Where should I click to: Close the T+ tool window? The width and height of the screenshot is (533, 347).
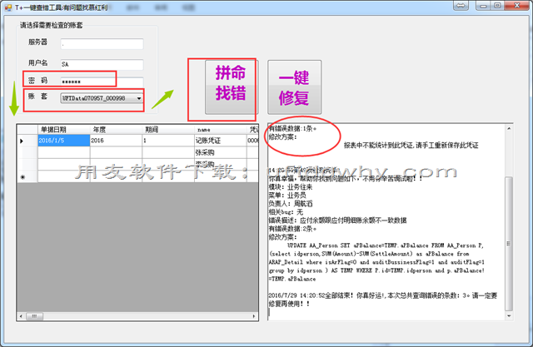(x=517, y=5)
